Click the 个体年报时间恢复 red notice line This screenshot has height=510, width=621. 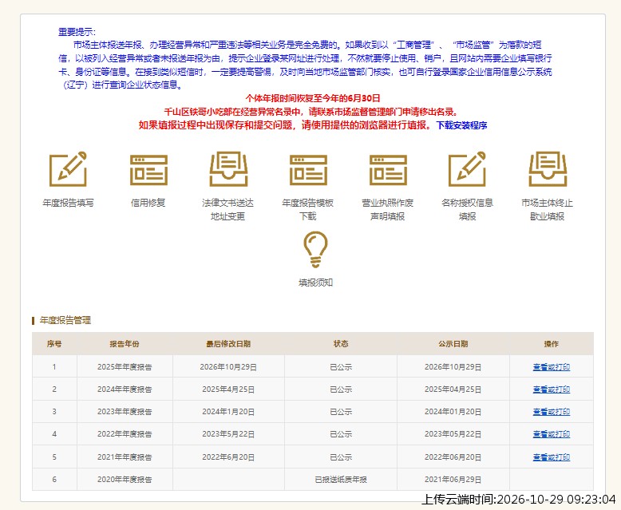pos(313,98)
